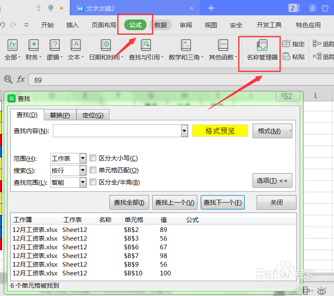Open the 文本 text functions icon

click(x=76, y=45)
